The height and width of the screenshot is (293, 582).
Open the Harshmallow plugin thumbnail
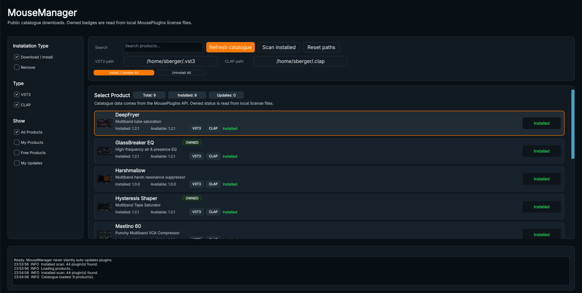point(105,179)
